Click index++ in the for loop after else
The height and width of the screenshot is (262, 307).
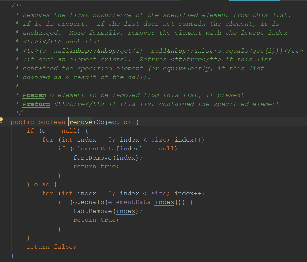188,193
